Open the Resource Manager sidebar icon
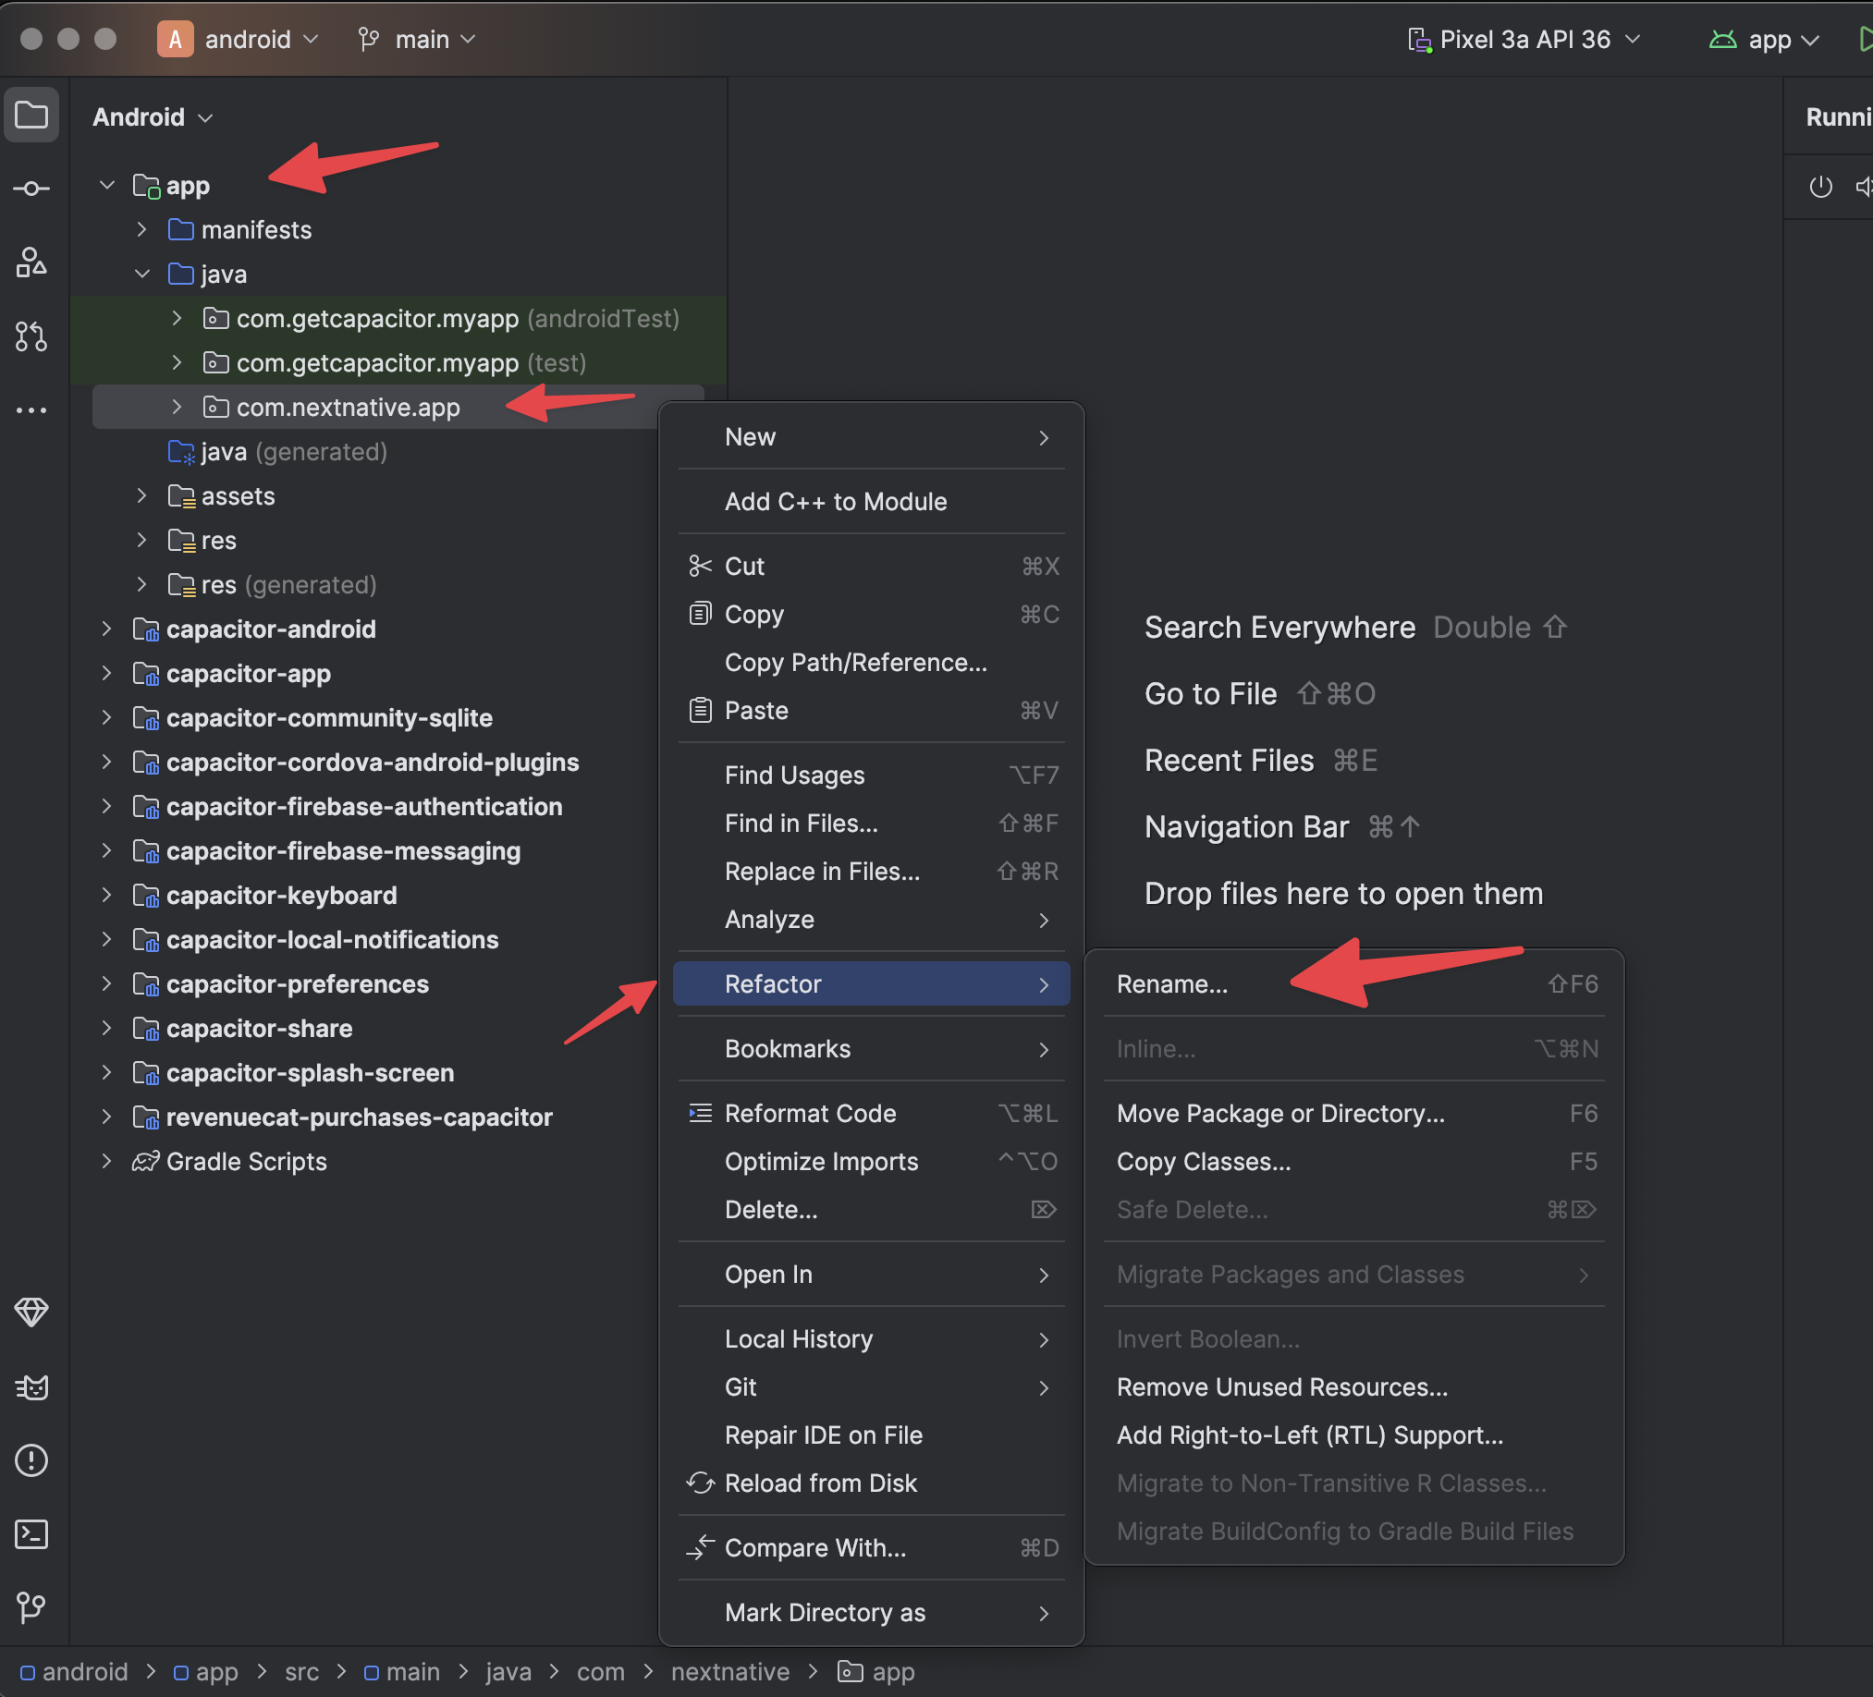This screenshot has height=1697, width=1873. tap(31, 262)
